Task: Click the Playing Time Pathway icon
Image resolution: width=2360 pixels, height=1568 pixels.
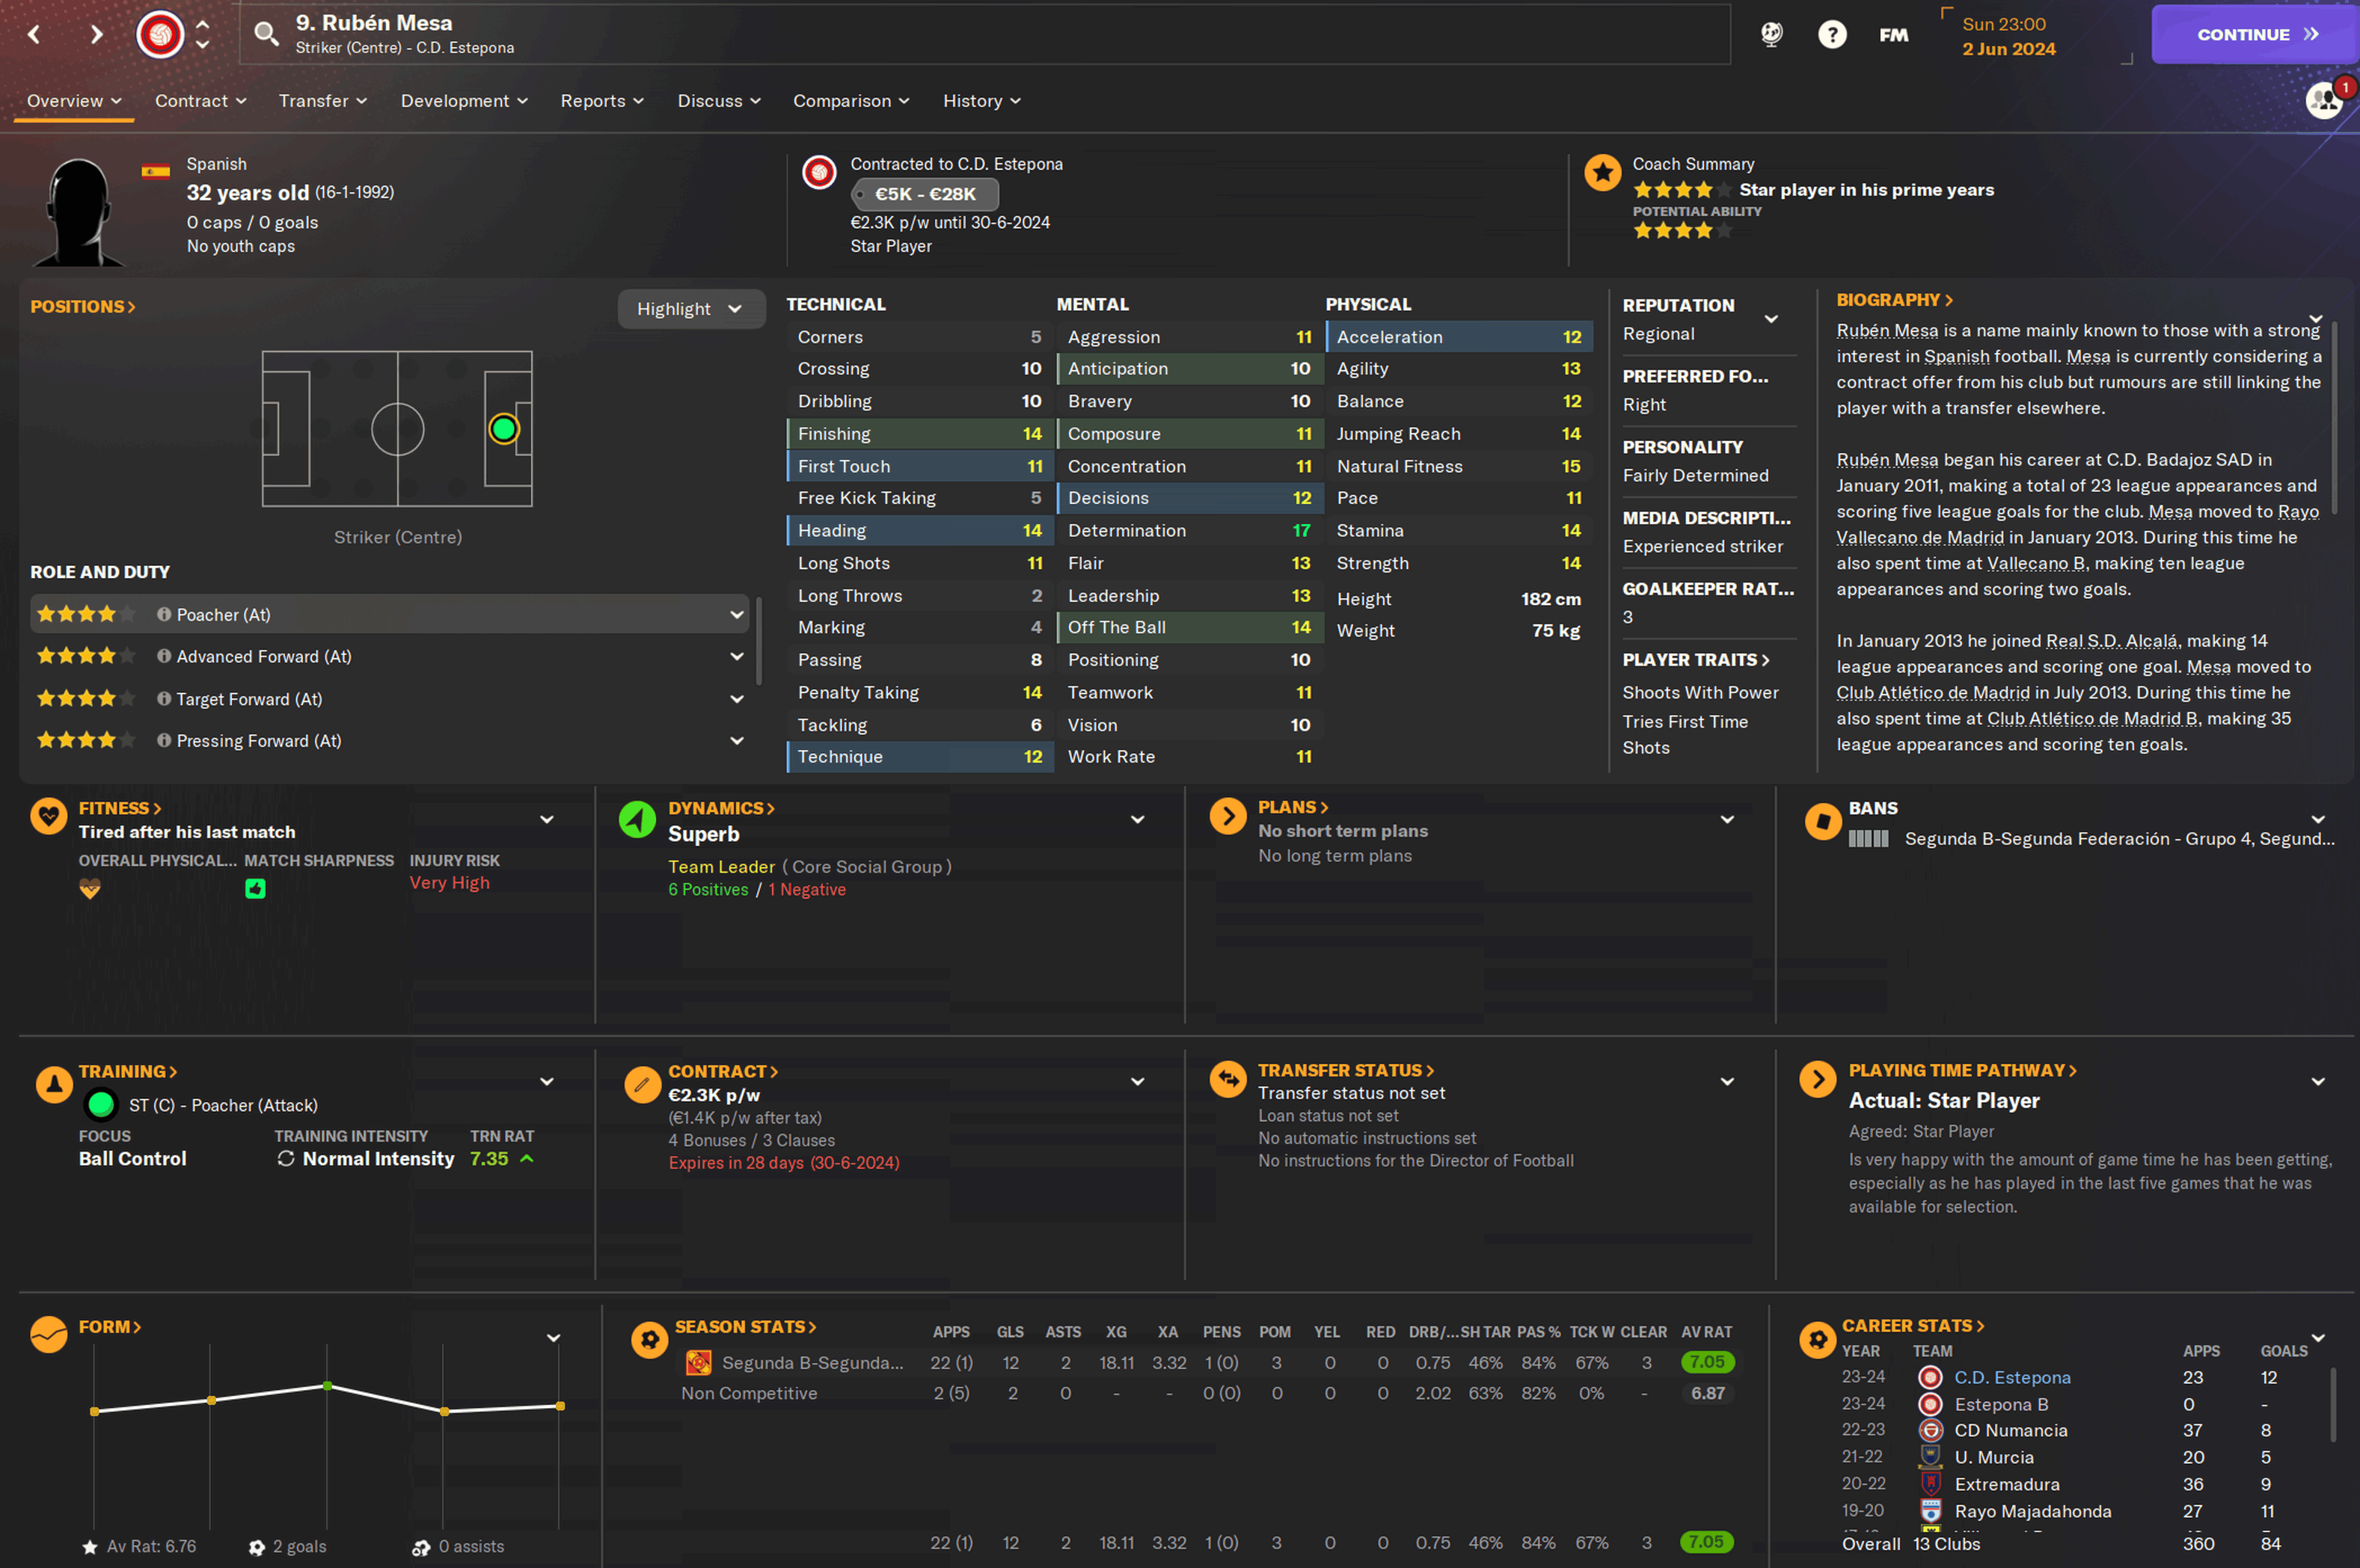Action: [1817, 1080]
